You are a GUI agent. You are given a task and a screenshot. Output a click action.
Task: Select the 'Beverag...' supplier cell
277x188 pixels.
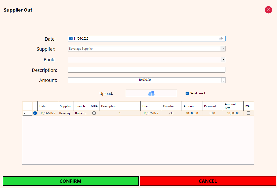coord(66,113)
